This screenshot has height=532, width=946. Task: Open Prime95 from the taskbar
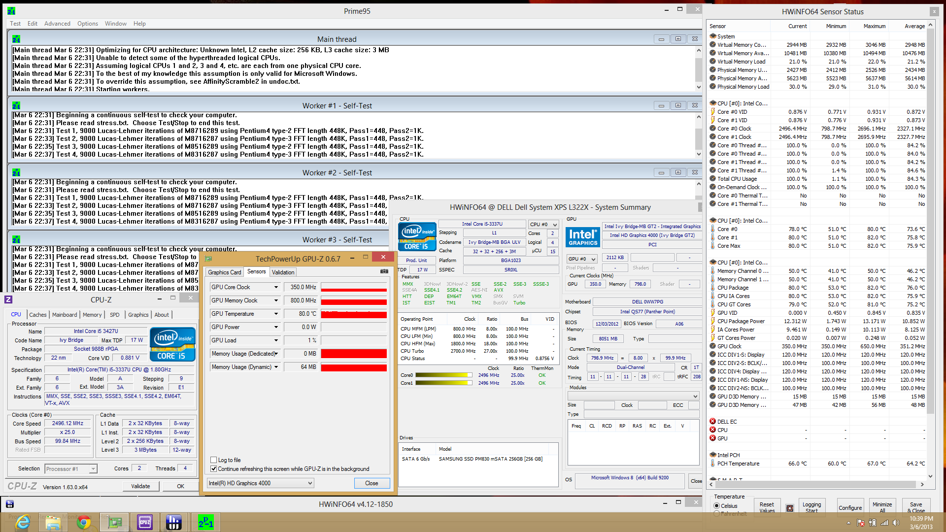click(205, 522)
